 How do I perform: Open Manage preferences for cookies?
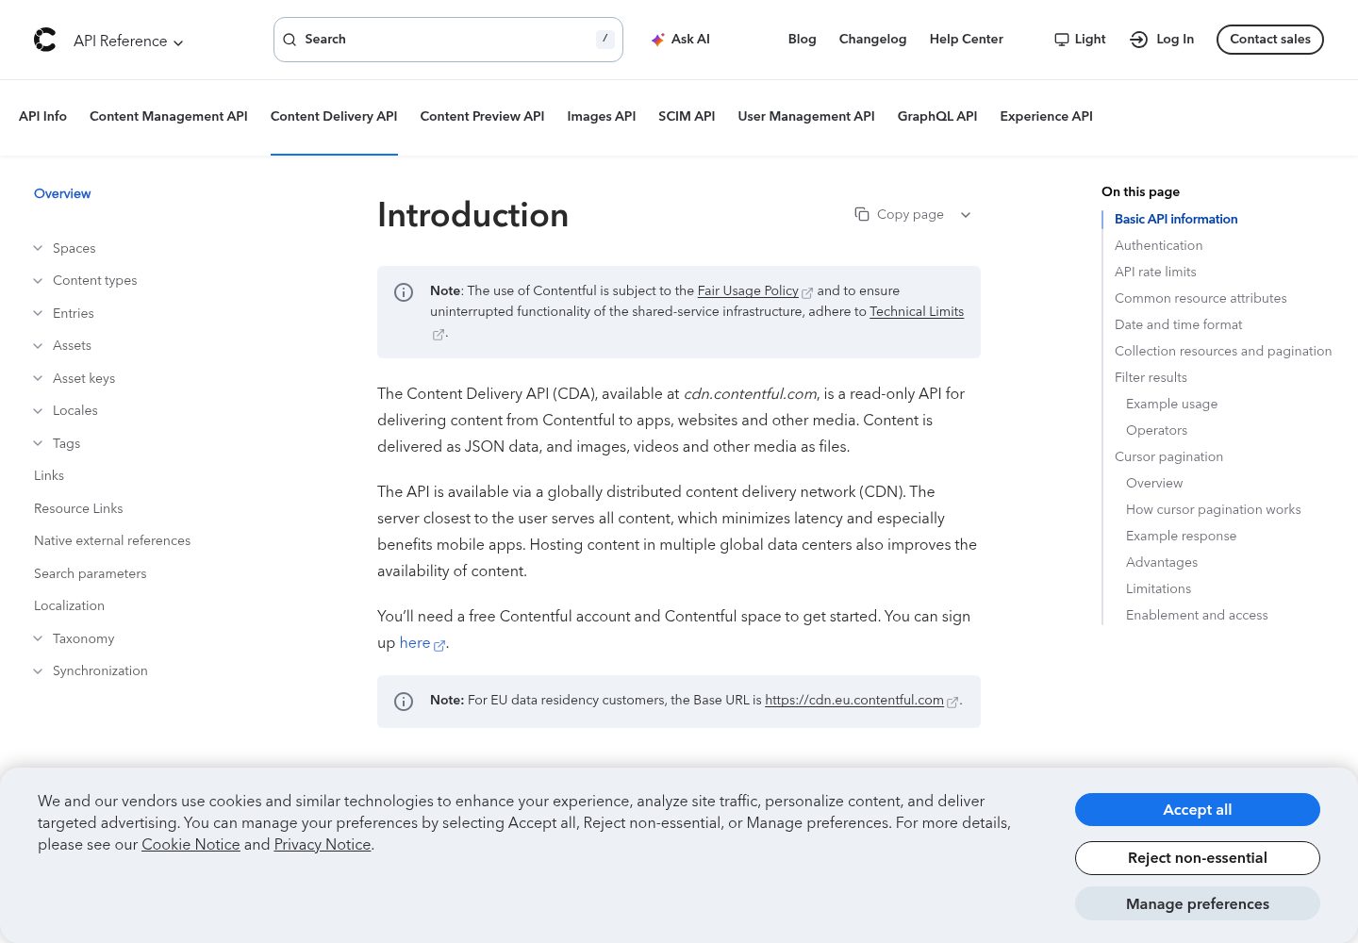tap(1198, 903)
